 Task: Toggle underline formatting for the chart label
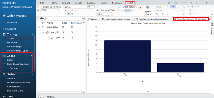[72, 11]
